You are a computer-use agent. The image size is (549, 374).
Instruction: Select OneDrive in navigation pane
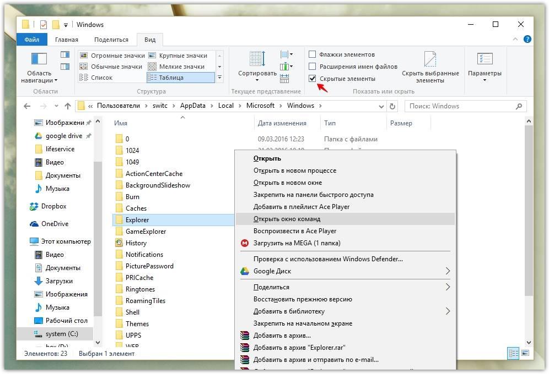pos(55,223)
